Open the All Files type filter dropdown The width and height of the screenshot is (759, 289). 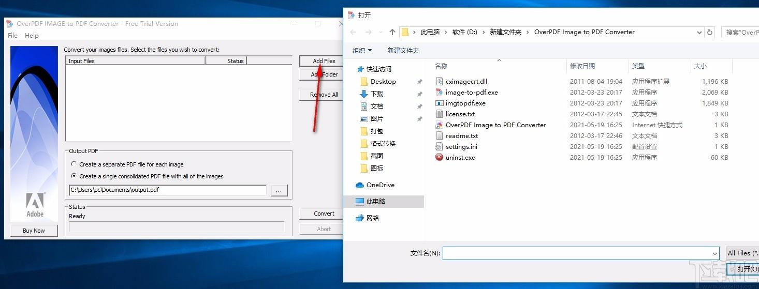pos(742,253)
